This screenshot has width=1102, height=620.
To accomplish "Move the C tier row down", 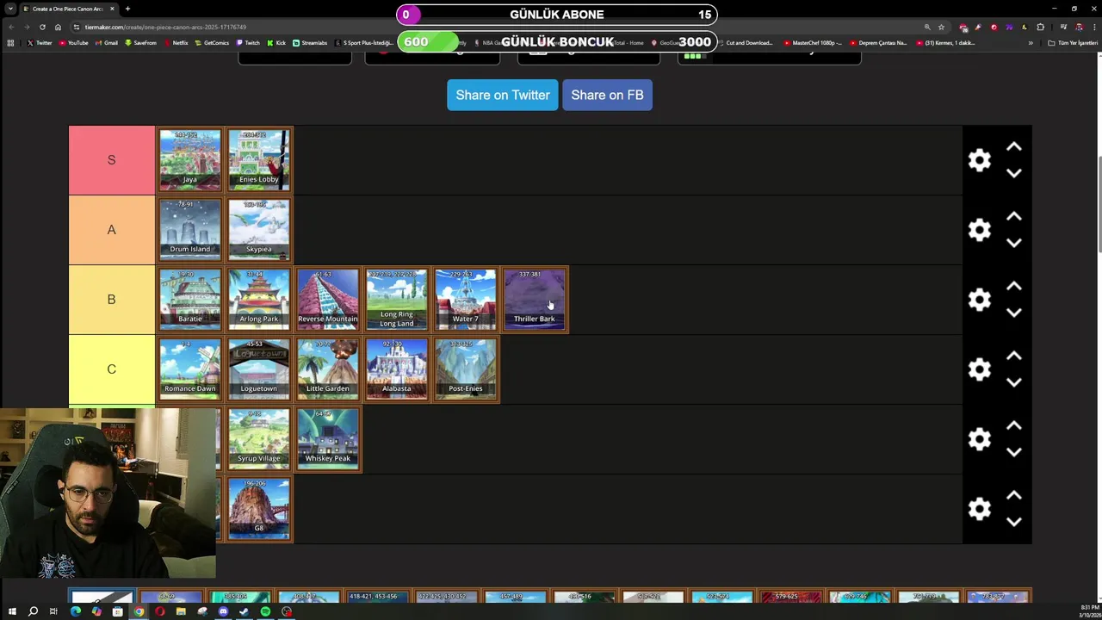I will [x=1014, y=382].
